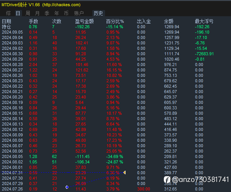Select date 2024.08.02 row
231x192 pixels.
12,162
